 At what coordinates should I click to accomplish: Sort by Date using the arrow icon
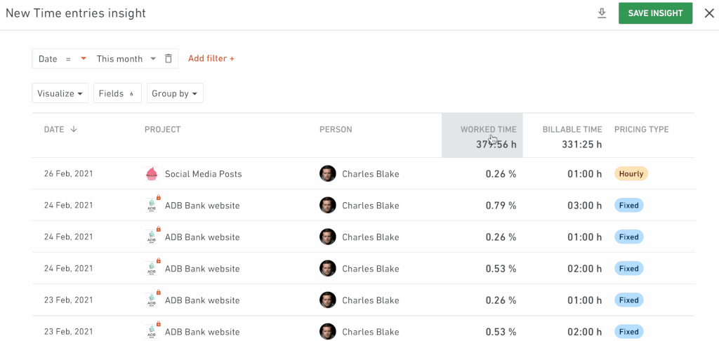click(x=73, y=129)
